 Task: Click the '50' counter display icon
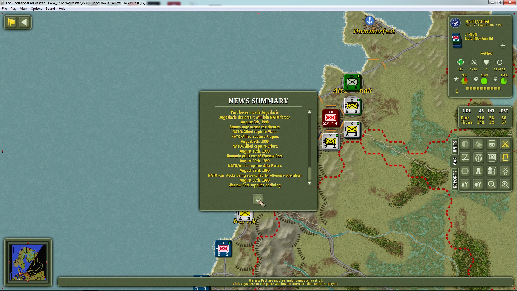pos(492,144)
